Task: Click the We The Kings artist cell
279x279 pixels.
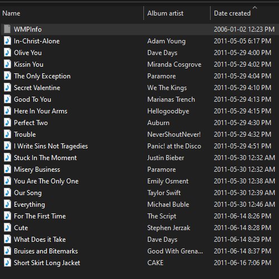Action: pos(167,88)
